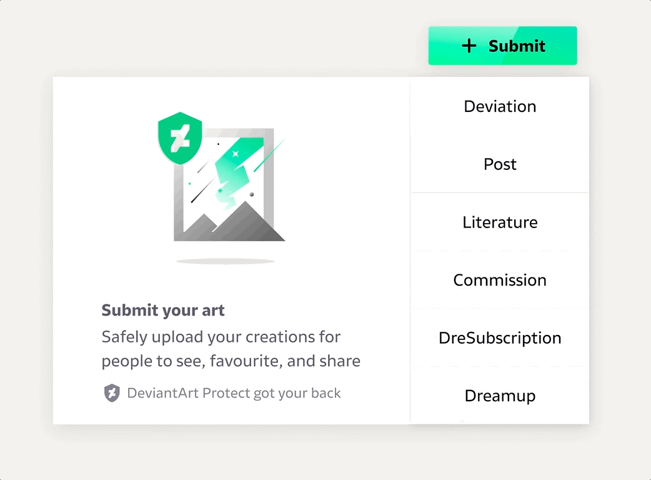Click the "people to see, favourite, and share" line

click(x=231, y=361)
